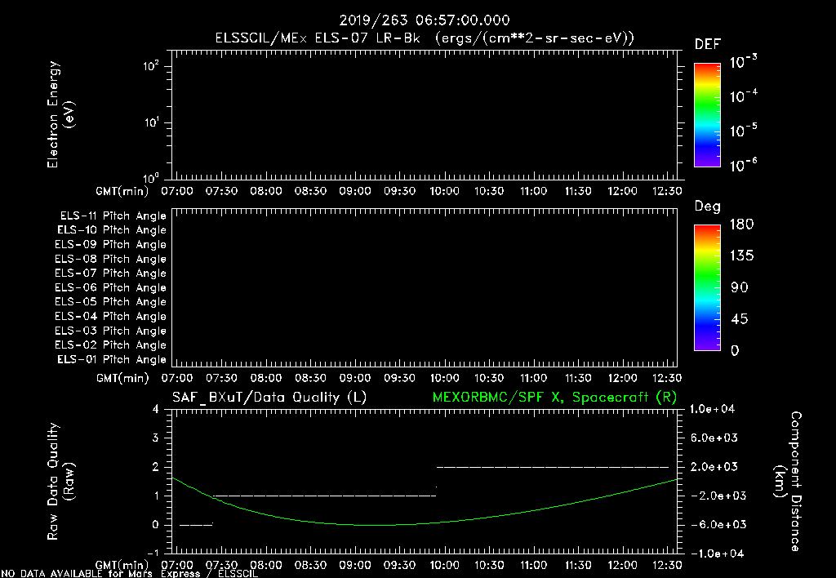
Task: Click the white data quality line at level 1
Action: 324,496
